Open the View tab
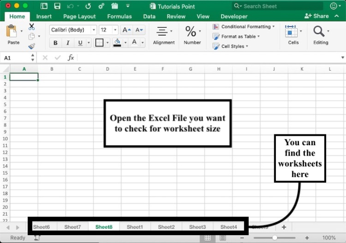This screenshot has height=243, width=346. 203,16
